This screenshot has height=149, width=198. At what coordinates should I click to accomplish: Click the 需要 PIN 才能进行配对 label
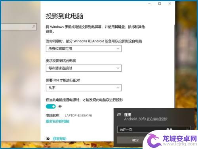[x=63, y=80]
